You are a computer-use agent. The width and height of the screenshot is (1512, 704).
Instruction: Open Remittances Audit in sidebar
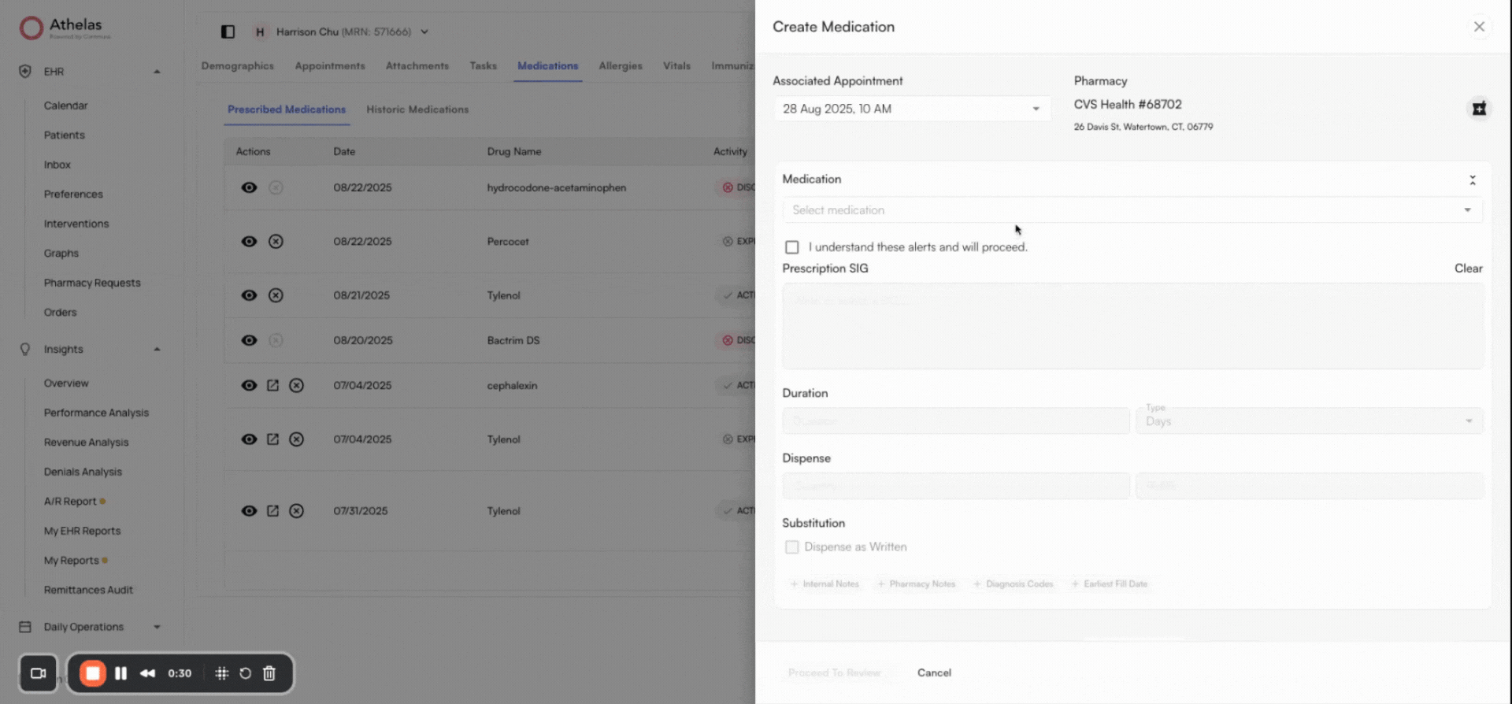pos(88,590)
